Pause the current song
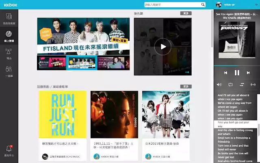Screen dimensions: 260x163 pyautogui.click(x=237, y=73)
